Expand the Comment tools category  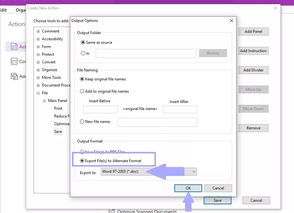[x=38, y=31]
